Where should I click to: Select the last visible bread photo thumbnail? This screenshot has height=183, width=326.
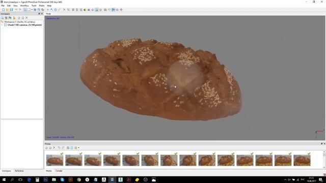tap(302, 160)
